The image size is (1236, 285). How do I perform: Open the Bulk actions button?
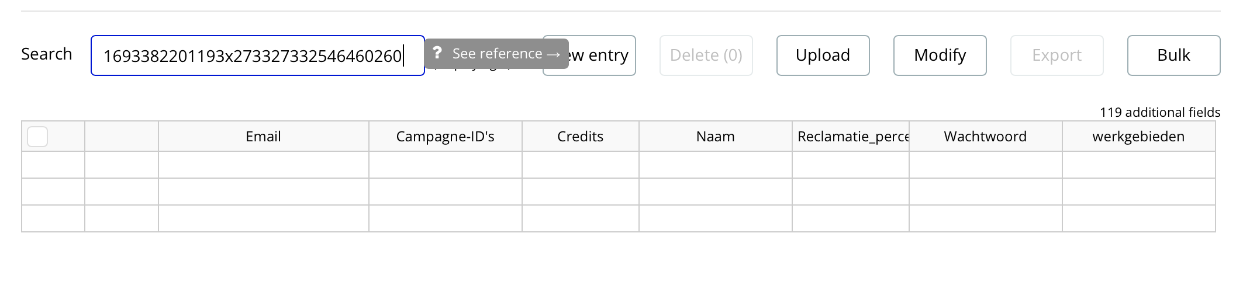click(x=1173, y=55)
